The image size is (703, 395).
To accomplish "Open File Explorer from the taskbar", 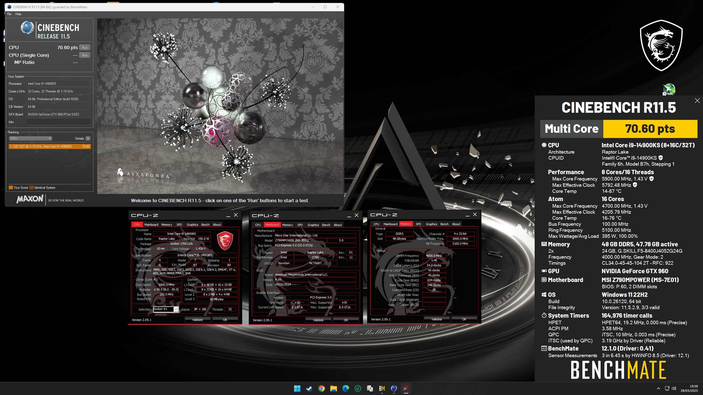I will click(333, 388).
